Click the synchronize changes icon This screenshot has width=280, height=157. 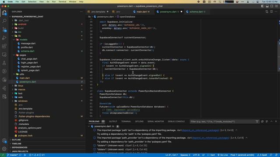(20, 155)
